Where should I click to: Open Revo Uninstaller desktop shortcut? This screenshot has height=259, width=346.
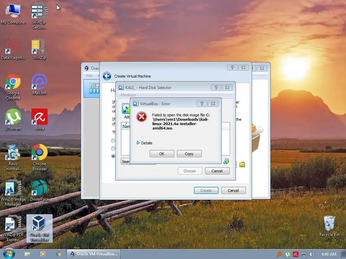click(x=13, y=158)
